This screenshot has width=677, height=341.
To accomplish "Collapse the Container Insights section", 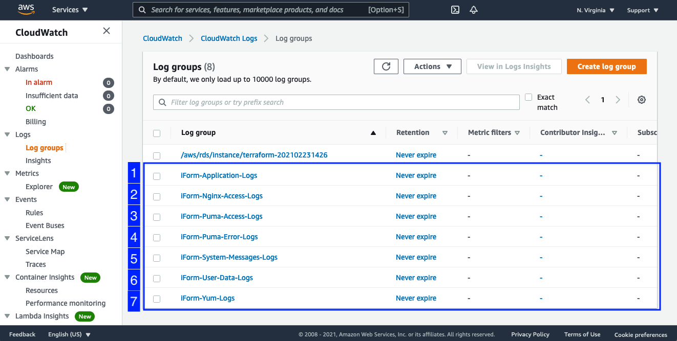I will pyautogui.click(x=7, y=277).
